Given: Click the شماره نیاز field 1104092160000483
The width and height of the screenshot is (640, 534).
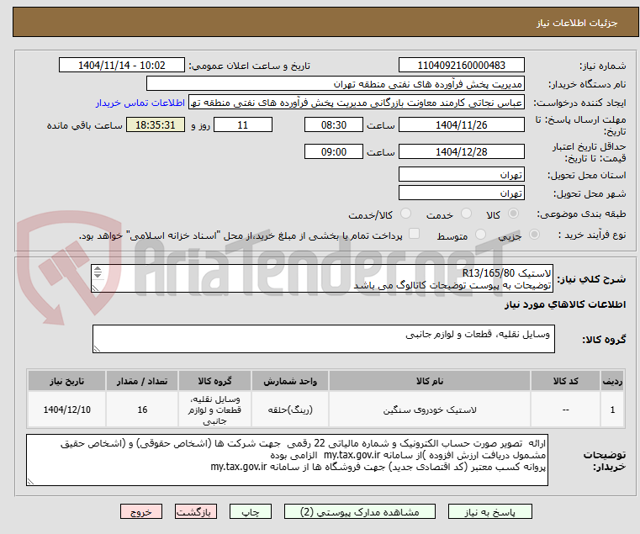Looking at the screenshot, I should (x=461, y=66).
